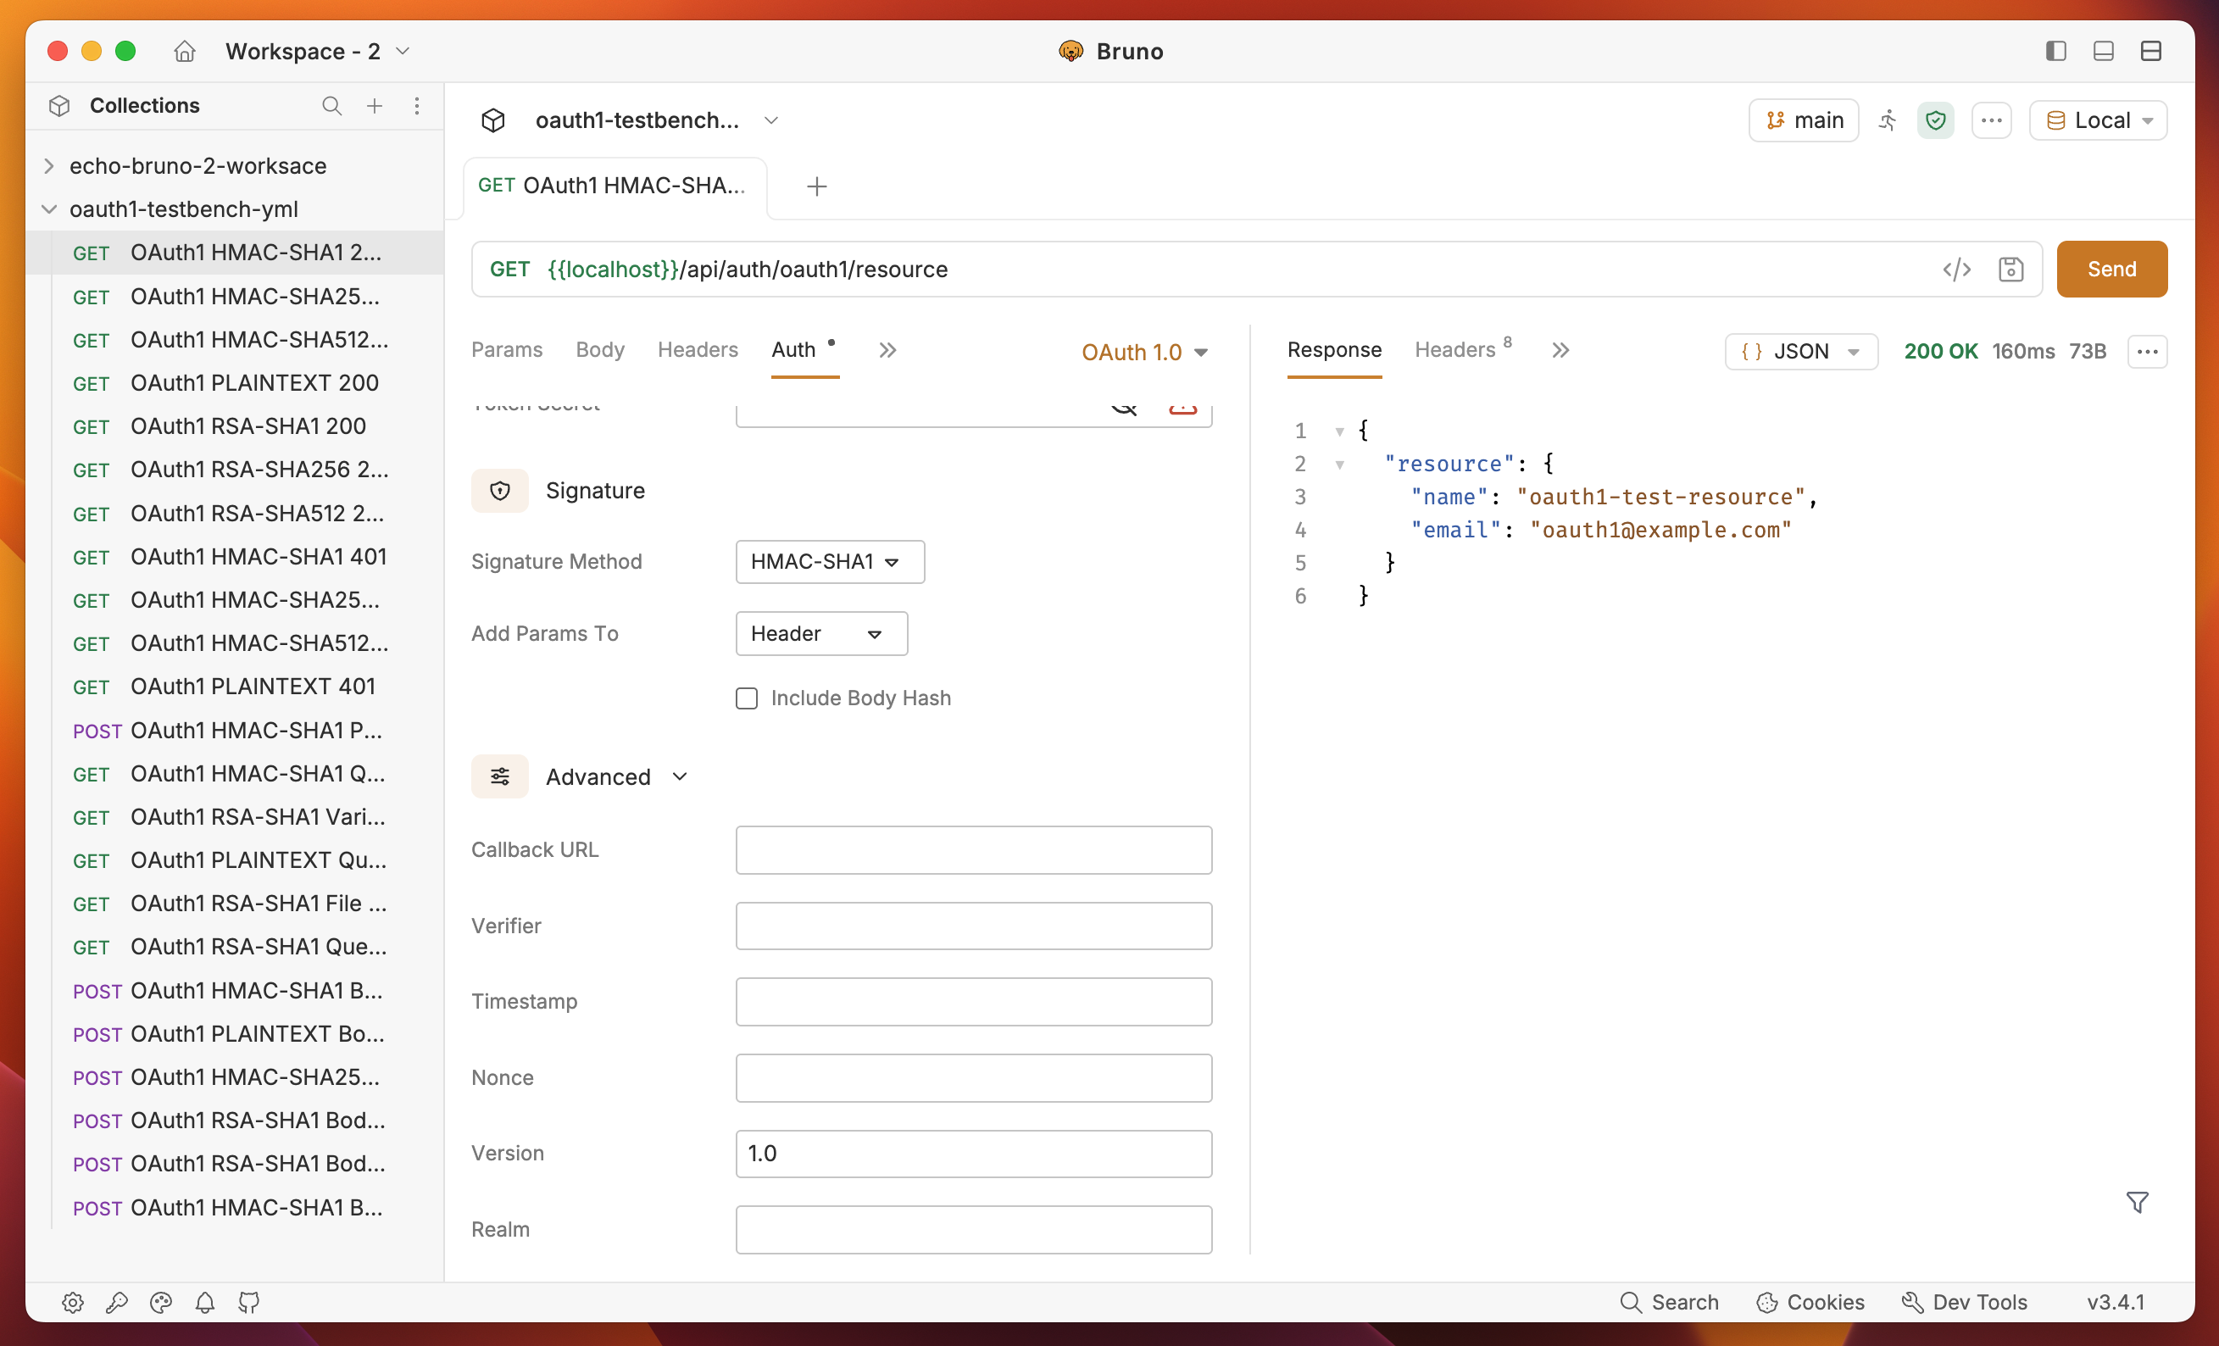Click the Callback URL input field
Viewport: 2219px width, 1346px height.
point(974,849)
